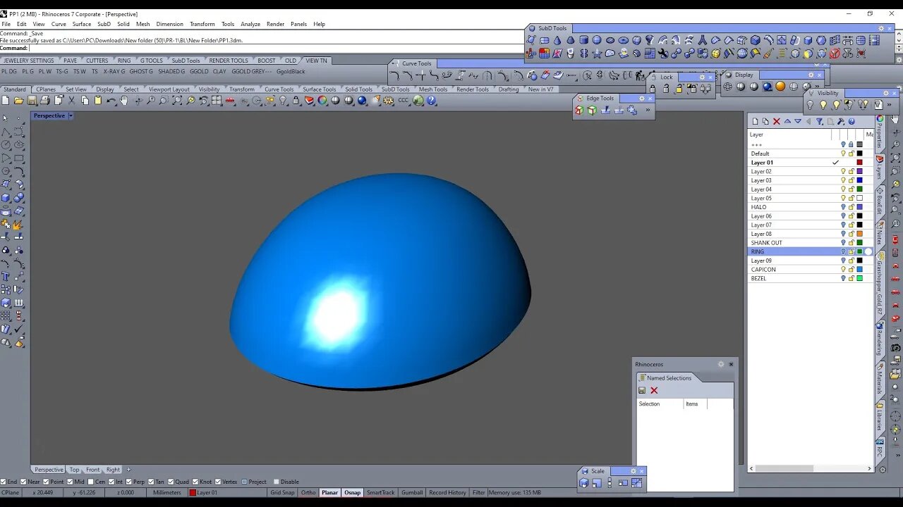Click the Zoom Extents icon

177,101
